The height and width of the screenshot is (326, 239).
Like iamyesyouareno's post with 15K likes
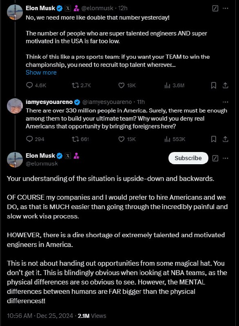tap(122, 139)
